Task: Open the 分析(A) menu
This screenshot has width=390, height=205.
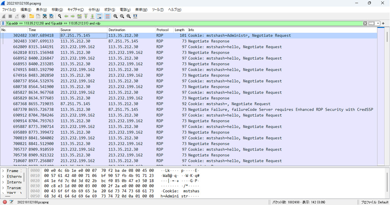Action: pos(94,10)
